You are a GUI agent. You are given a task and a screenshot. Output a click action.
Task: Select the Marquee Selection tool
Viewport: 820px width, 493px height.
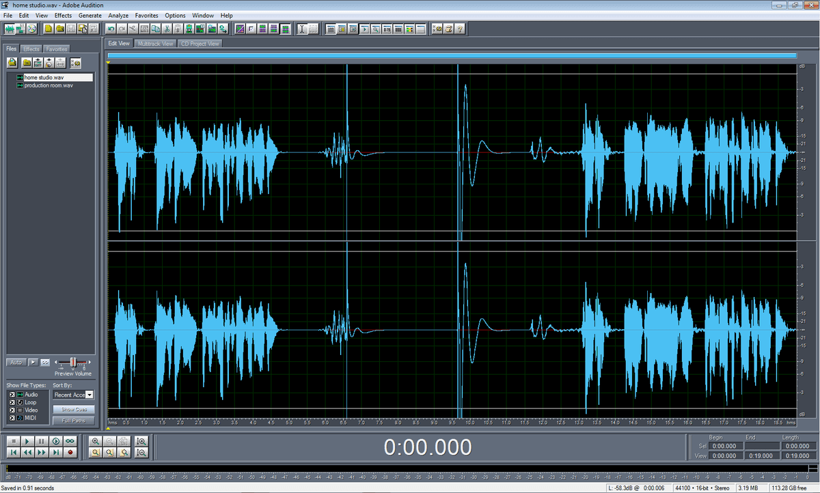tap(314, 29)
